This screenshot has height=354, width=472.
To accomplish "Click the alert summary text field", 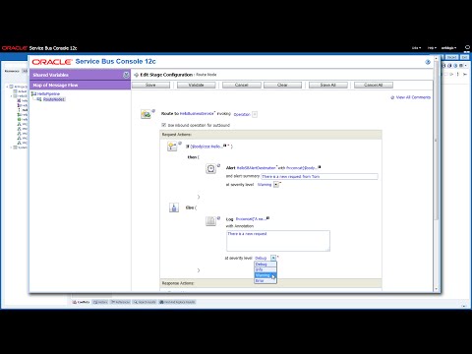I will (320, 176).
